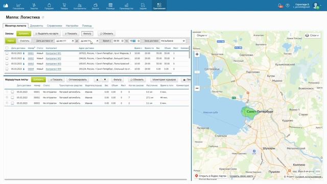Check route sheet checkbox with 3.1 км
This screenshot has height=184, width=327.
coord(12,103)
